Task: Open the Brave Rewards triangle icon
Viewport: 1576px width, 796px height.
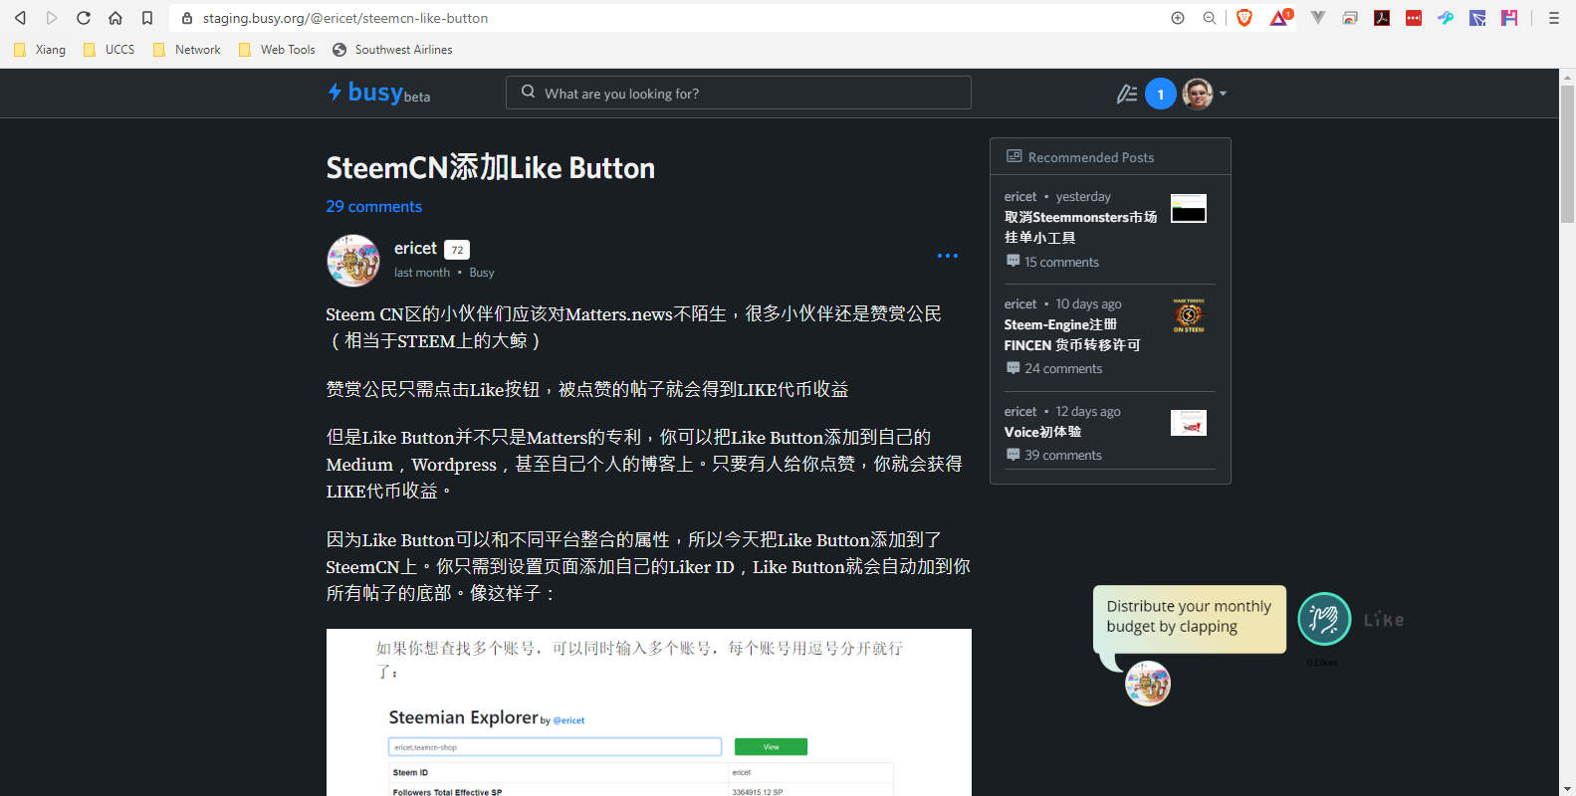Action: pos(1280,17)
